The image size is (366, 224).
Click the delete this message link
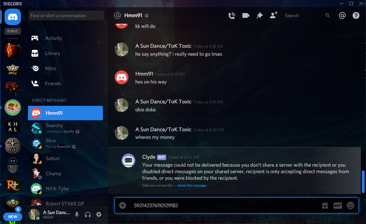(192, 186)
